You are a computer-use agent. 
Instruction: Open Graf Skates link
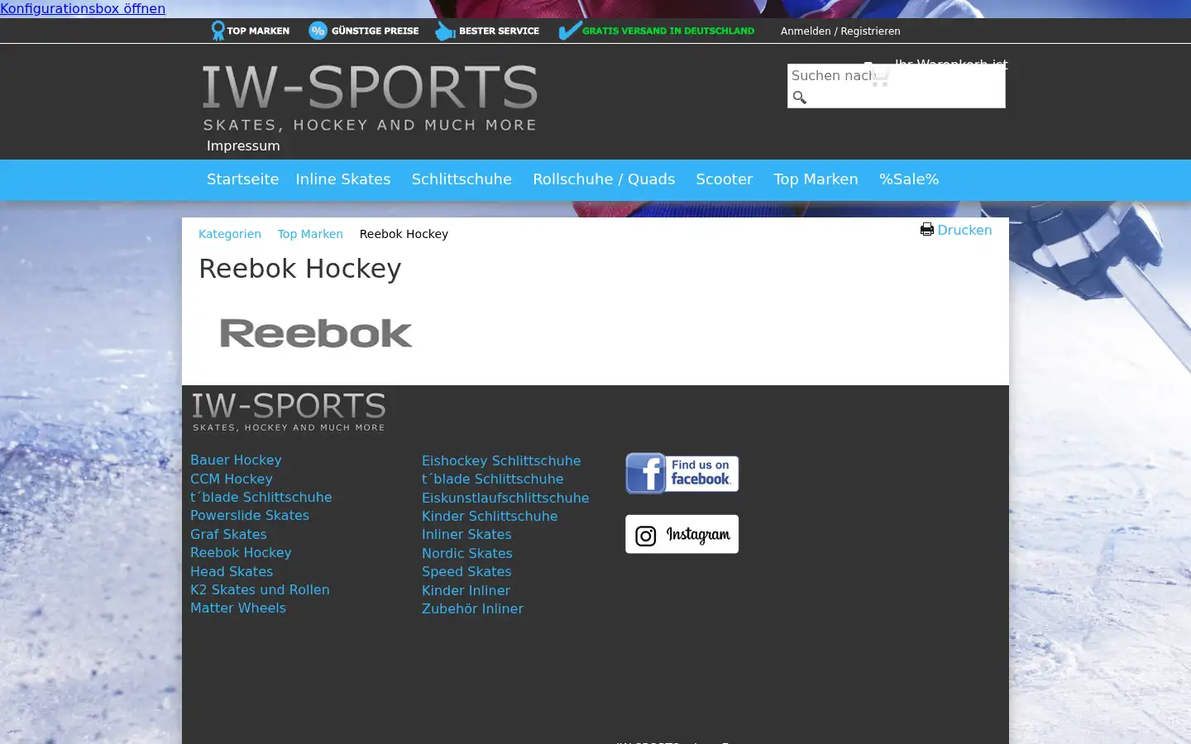click(x=228, y=534)
